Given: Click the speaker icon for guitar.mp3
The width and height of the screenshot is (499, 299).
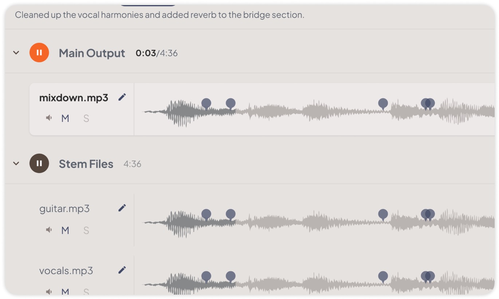Looking at the screenshot, I should point(49,230).
